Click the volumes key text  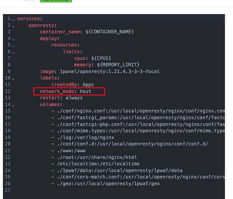pyautogui.click(x=50, y=104)
